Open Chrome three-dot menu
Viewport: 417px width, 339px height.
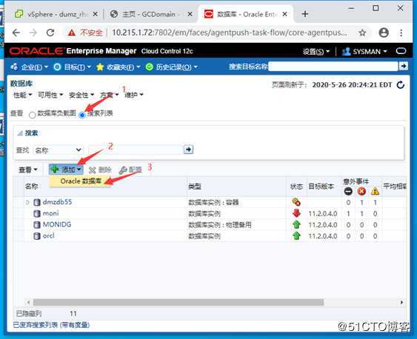[401, 33]
